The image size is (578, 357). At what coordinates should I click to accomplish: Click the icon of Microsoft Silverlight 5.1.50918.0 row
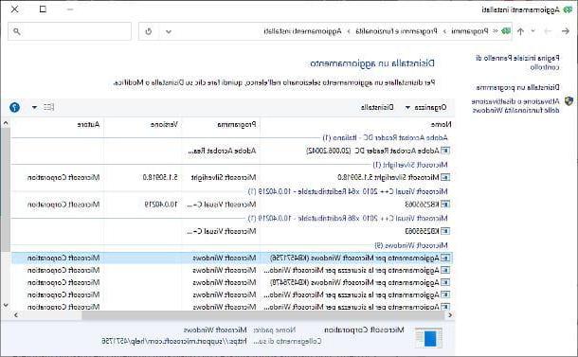445,178
